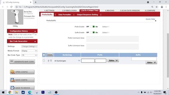The image size is (169, 95).
Task: Open the Media Format Display dropdown
Action: (x=29, y=51)
